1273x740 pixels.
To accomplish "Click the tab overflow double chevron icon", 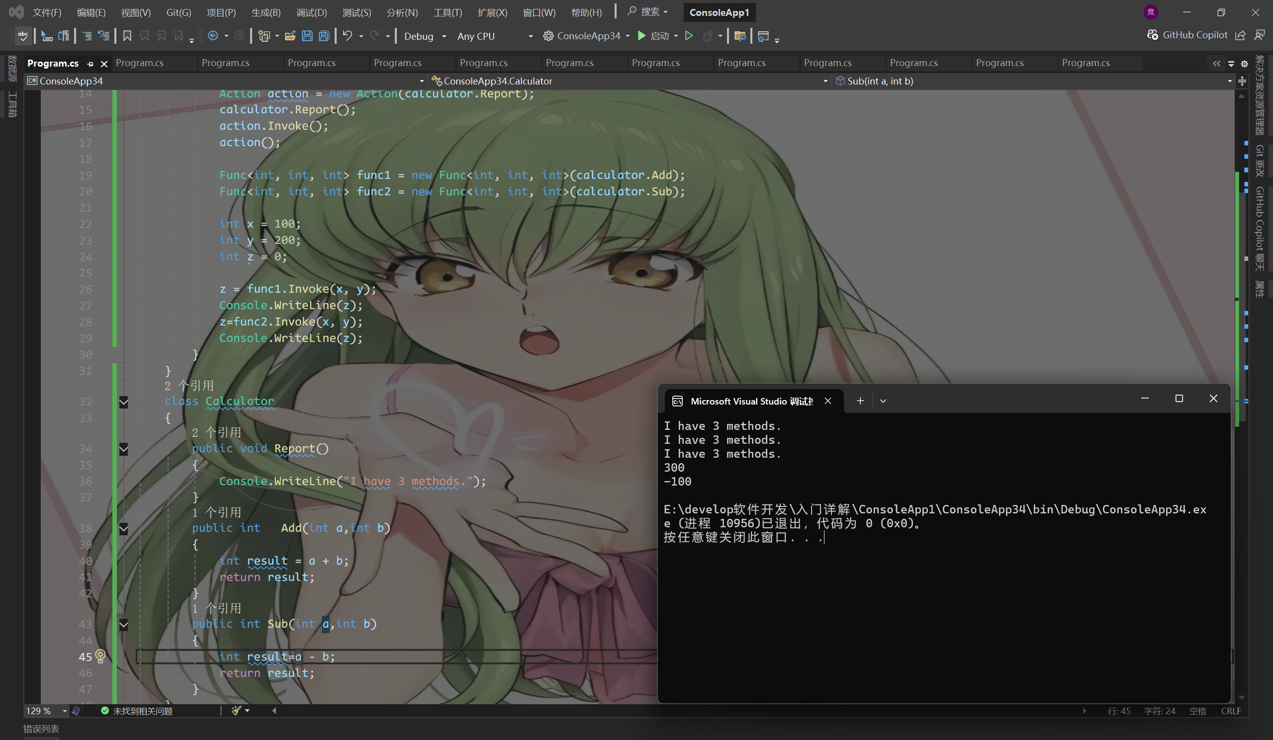I will click(x=1216, y=64).
